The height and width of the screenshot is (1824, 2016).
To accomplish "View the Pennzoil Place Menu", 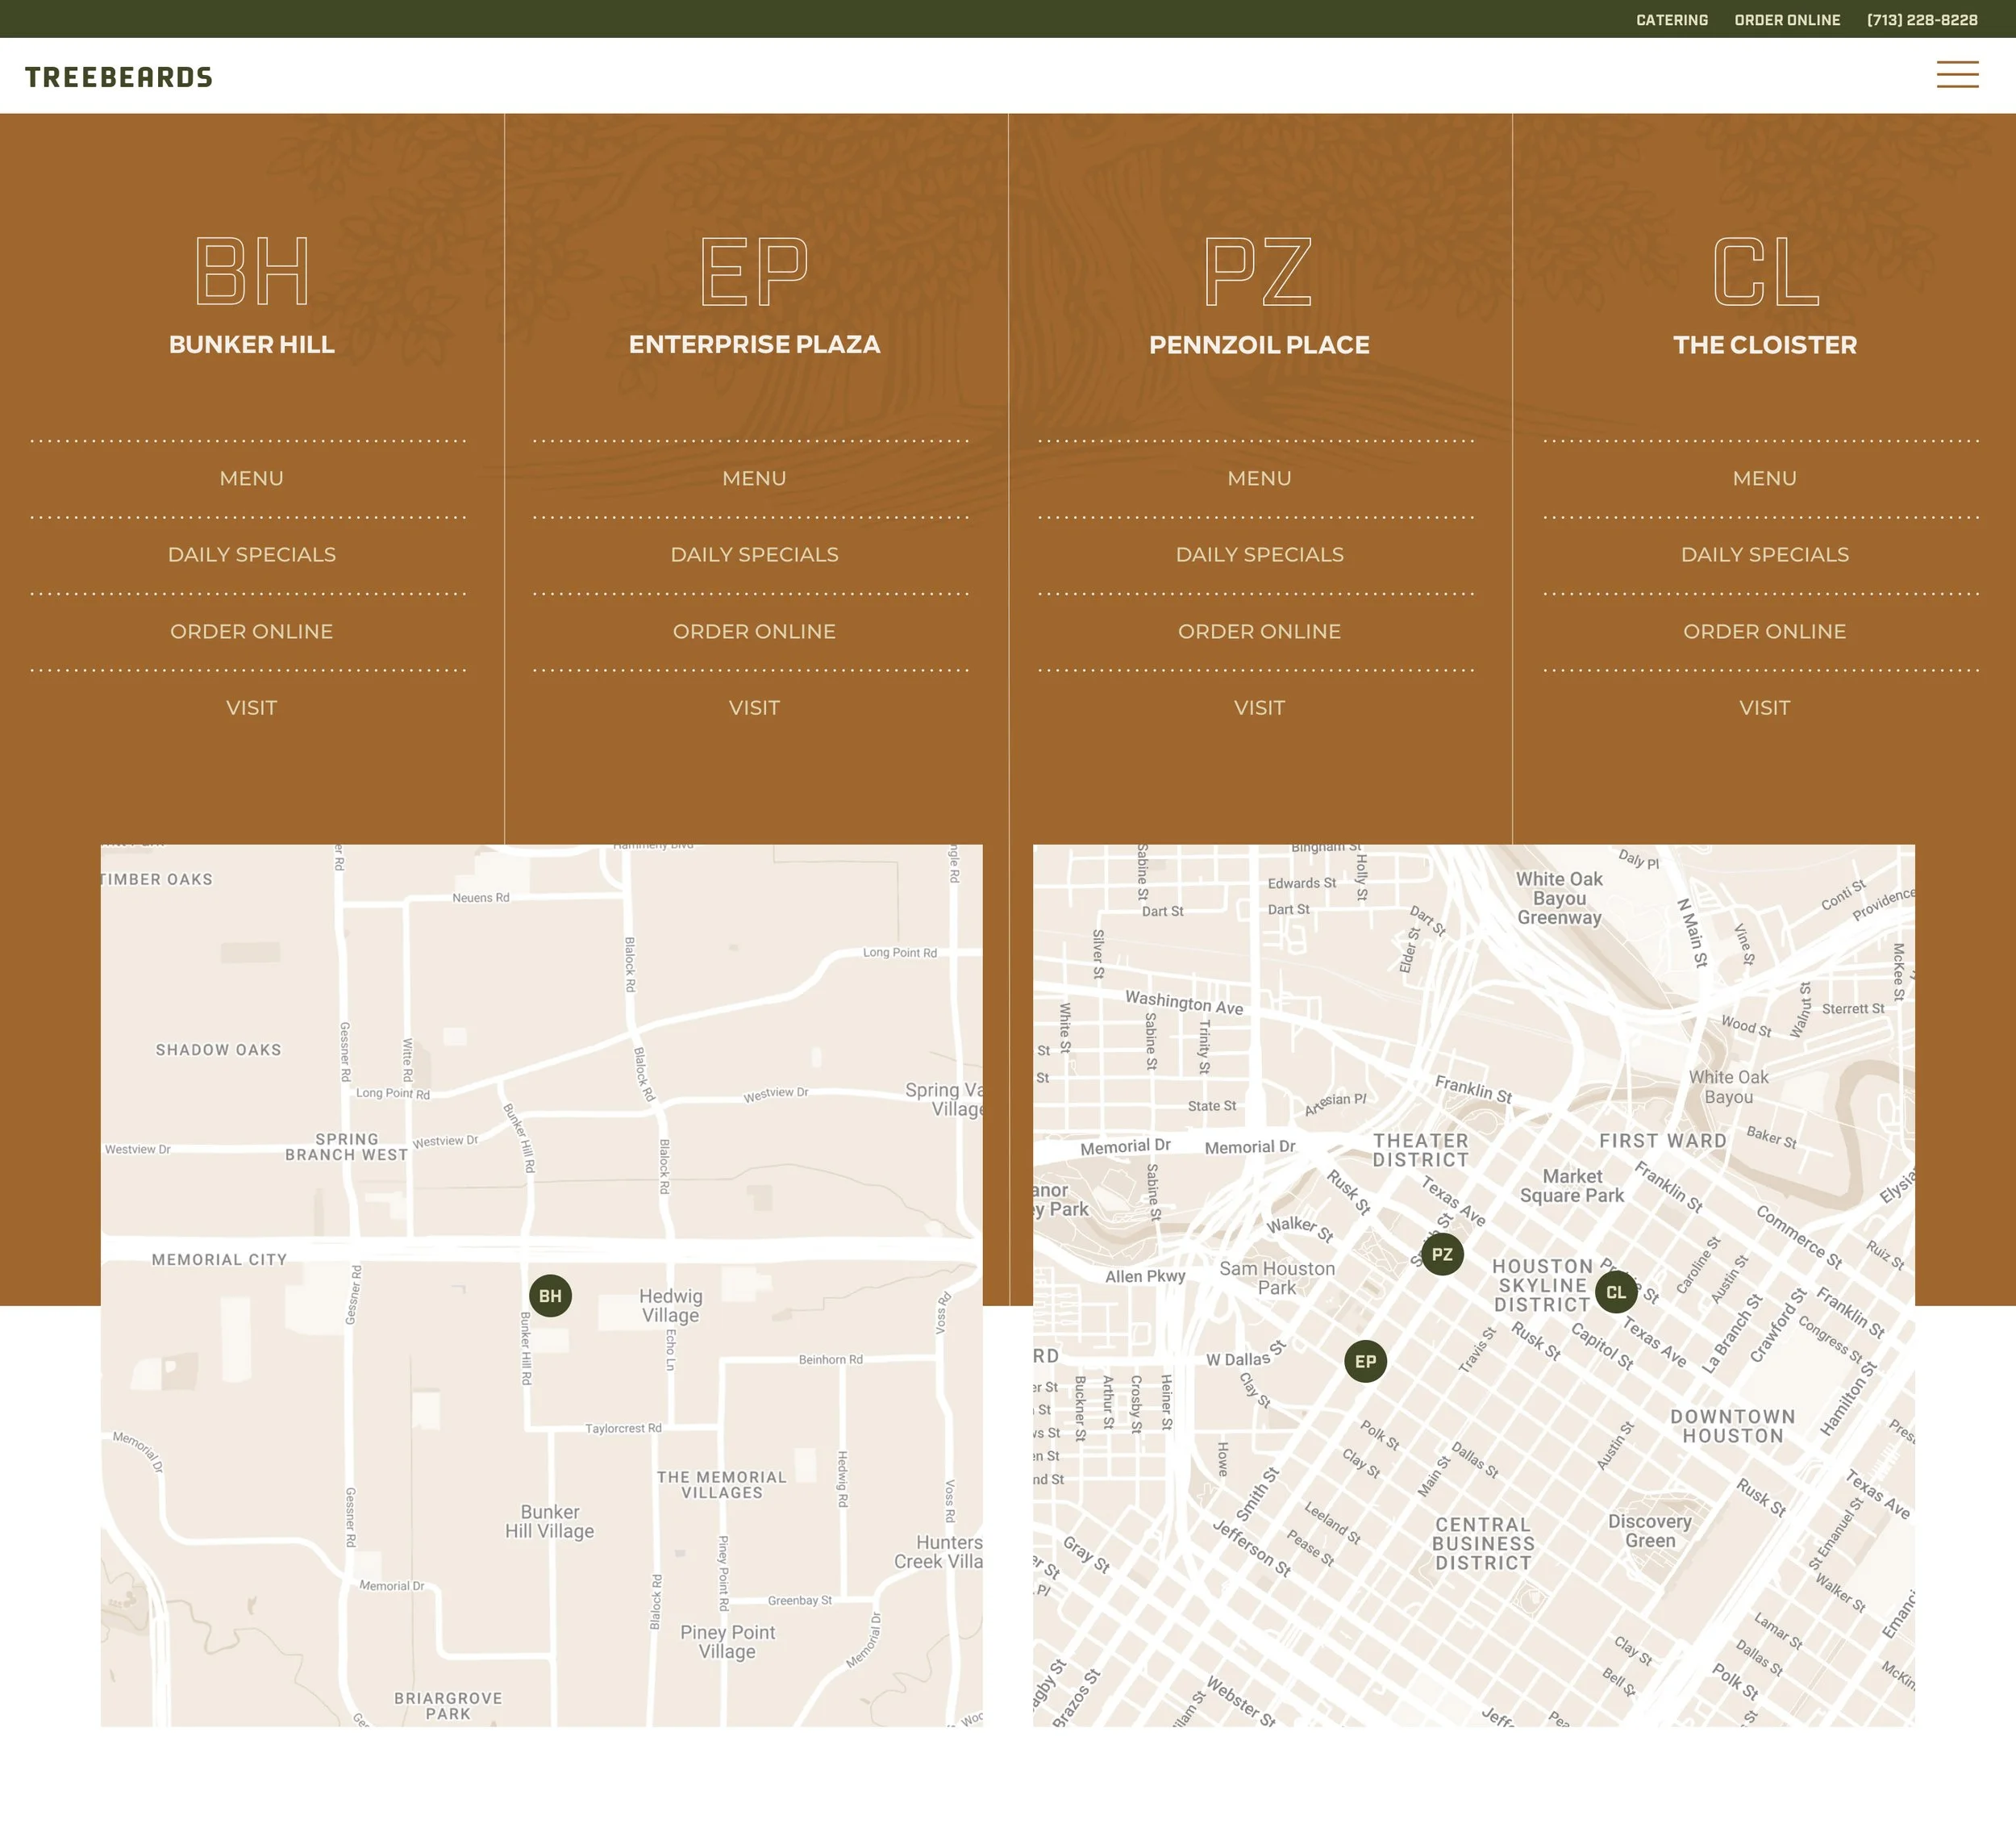I will coord(1259,478).
